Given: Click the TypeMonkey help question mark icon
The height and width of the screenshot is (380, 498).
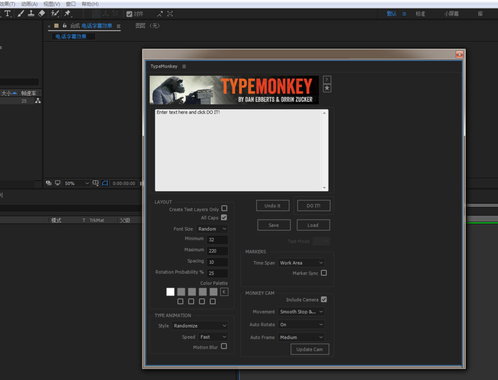Looking at the screenshot, I should pyautogui.click(x=327, y=80).
